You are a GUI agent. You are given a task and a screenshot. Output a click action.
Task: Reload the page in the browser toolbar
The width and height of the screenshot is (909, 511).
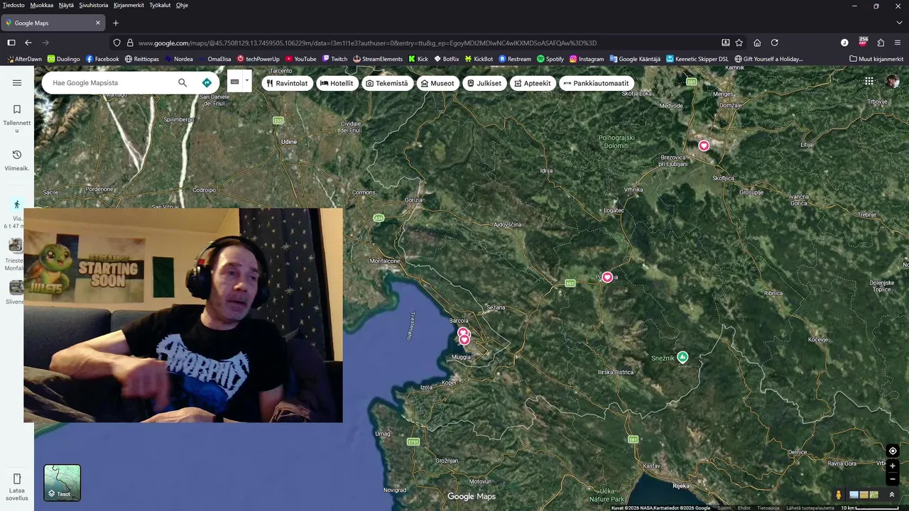tap(775, 43)
